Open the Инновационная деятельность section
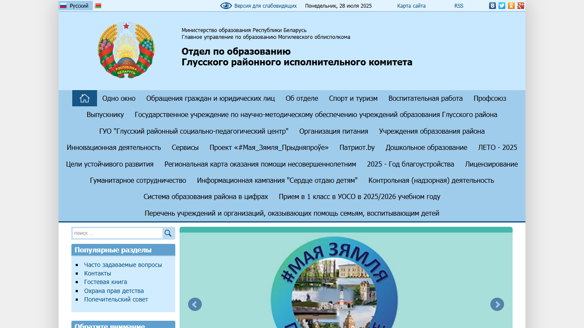Image resolution: width=584 pixels, height=328 pixels. (x=114, y=147)
